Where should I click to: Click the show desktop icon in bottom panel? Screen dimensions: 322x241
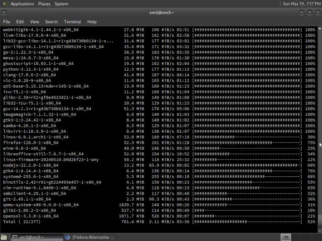tap(4, 237)
